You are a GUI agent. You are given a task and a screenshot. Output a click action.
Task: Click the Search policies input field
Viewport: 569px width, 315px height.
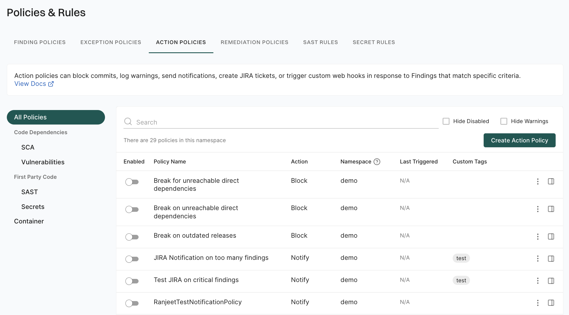284,122
